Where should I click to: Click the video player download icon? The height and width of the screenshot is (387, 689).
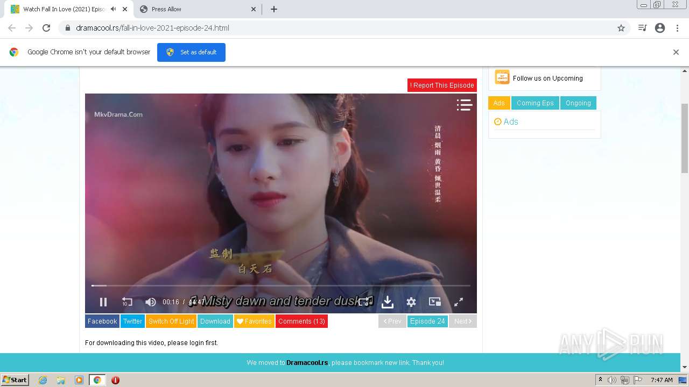pyautogui.click(x=388, y=302)
